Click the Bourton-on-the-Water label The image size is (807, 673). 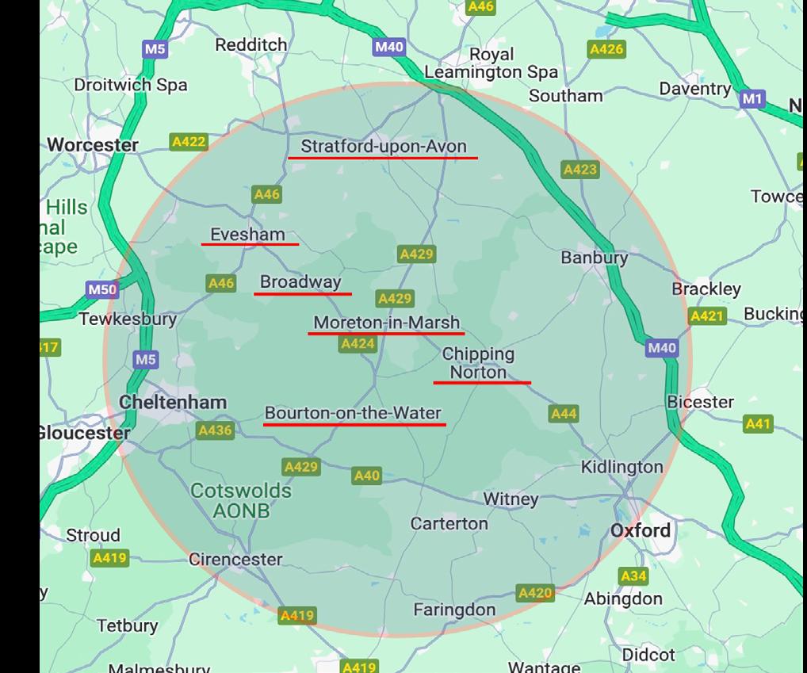[353, 413]
